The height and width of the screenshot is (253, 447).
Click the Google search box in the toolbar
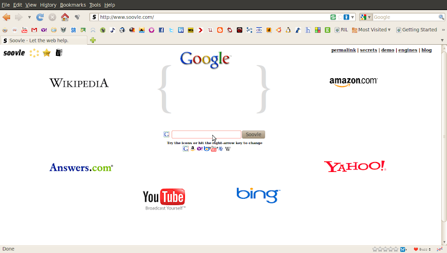pos(406,17)
